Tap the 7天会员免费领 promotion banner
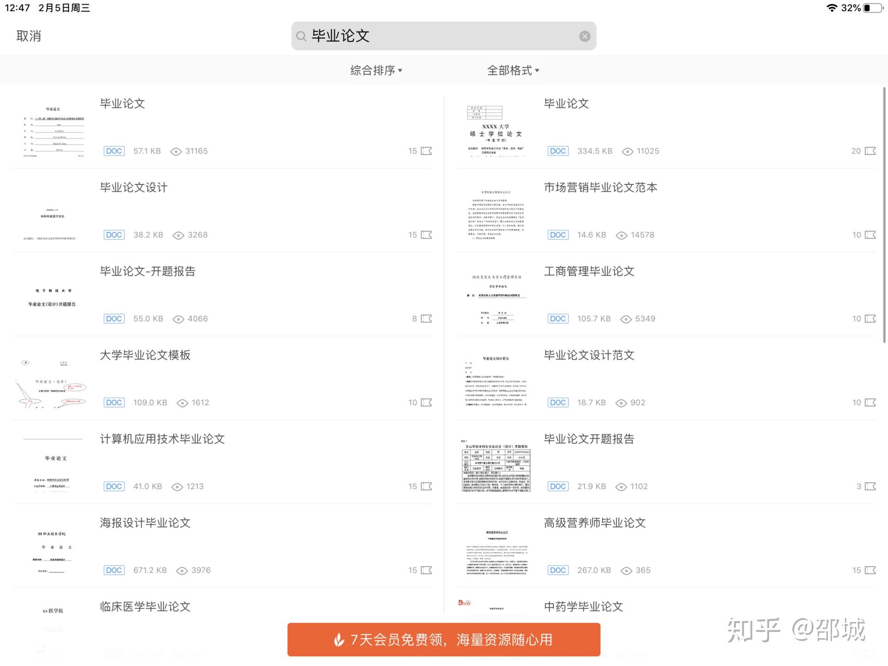This screenshot has height=666, width=888. click(x=444, y=640)
